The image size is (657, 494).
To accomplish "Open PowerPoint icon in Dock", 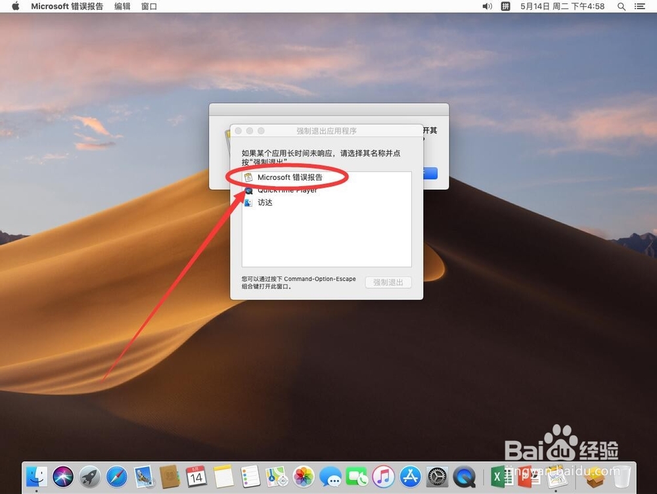I will pyautogui.click(x=528, y=477).
